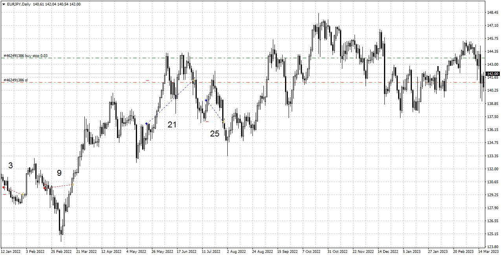Click the 27 Jan 2023 date label
The width and height of the screenshot is (501, 256).
pos(438,251)
